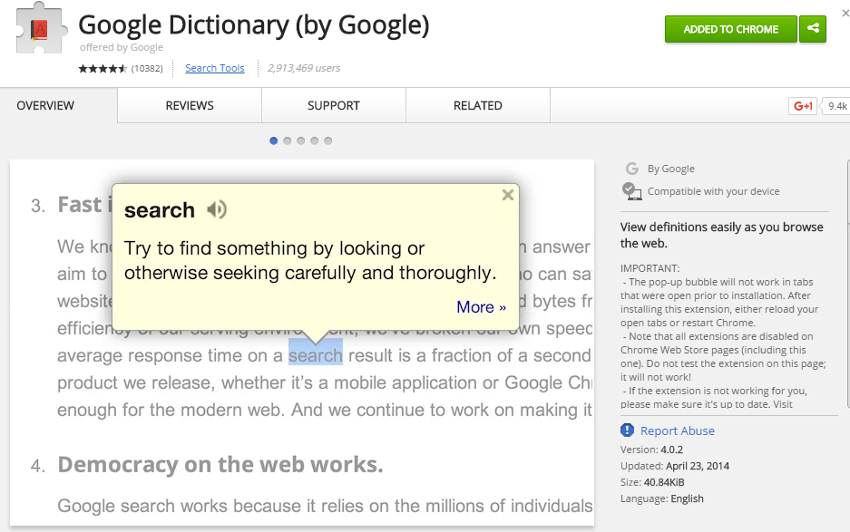Click the green share icon button
The height and width of the screenshot is (532, 850).
click(813, 29)
